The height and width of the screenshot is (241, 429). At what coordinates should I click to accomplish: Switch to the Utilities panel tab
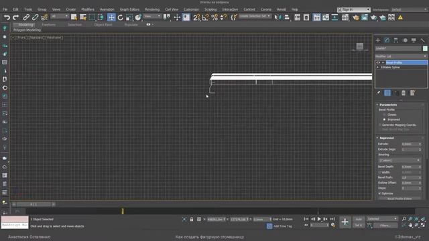tap(423, 40)
